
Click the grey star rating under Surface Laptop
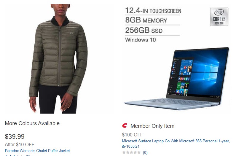tap(131, 152)
